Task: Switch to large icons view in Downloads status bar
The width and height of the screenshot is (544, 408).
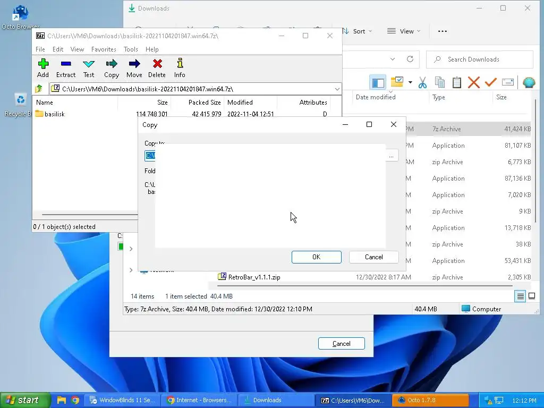Action: pos(531,296)
